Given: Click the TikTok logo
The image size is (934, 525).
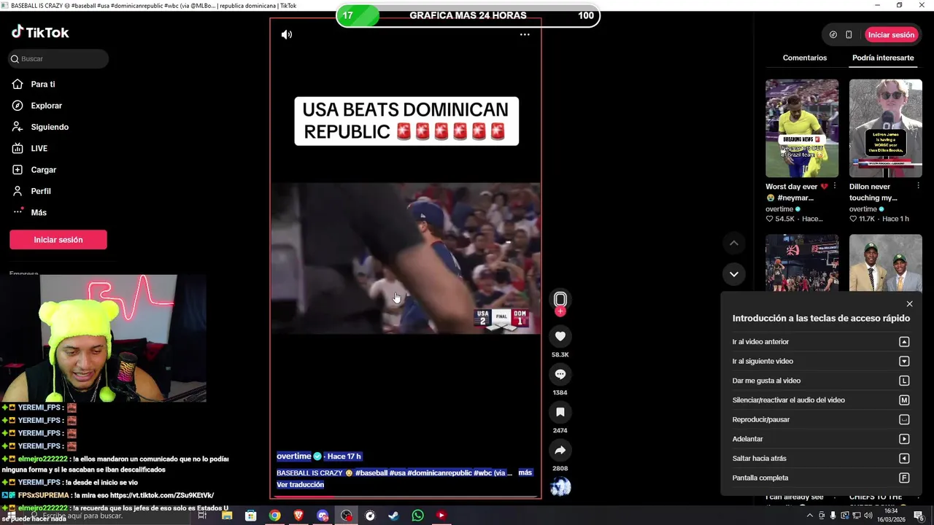Looking at the screenshot, I should pos(40,32).
